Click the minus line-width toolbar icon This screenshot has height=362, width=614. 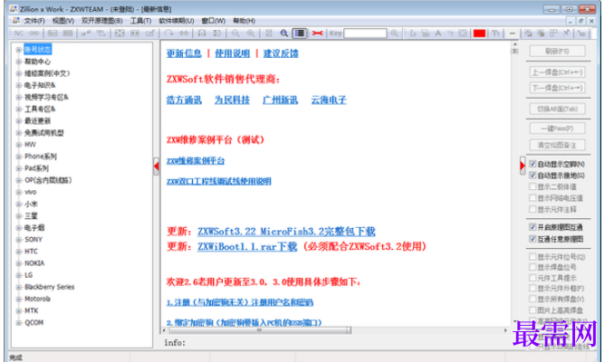[x=513, y=33]
